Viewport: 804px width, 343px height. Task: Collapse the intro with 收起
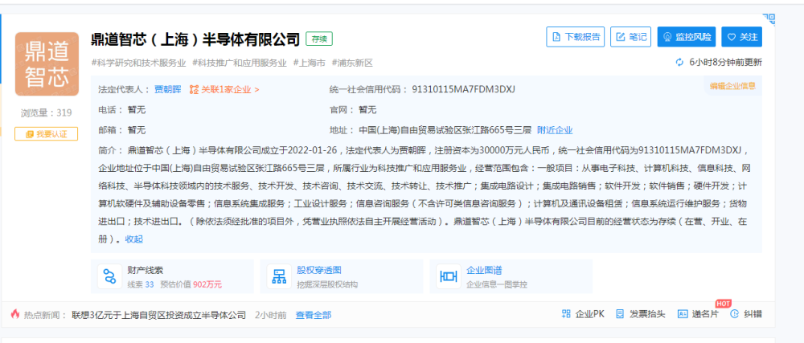coord(134,239)
